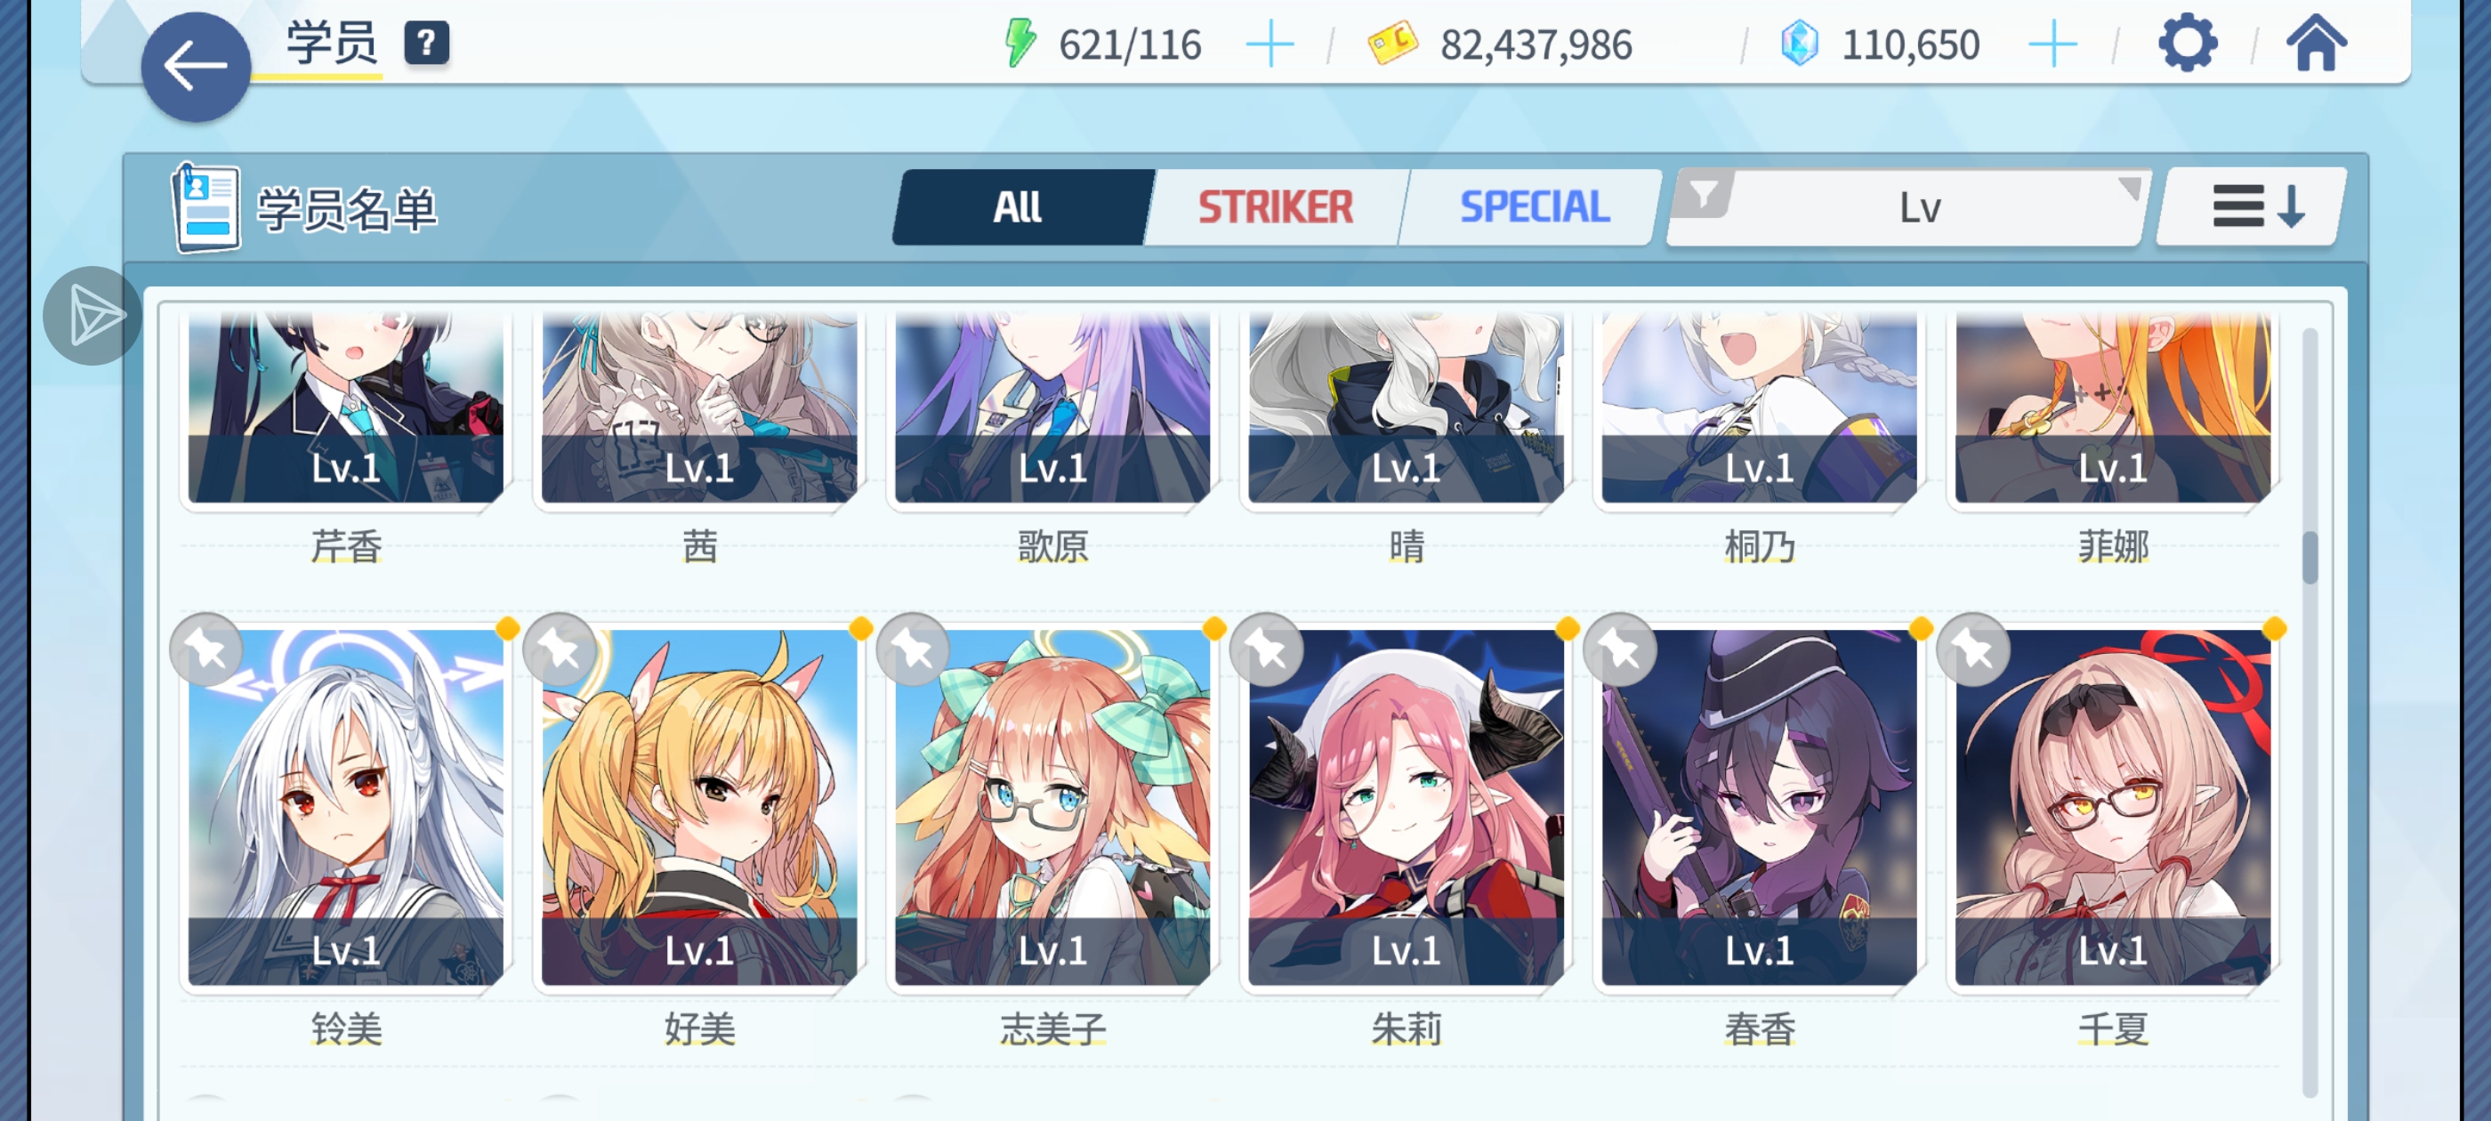Screen dimensions: 2491x1121
Task: Add energy with the plus icon
Action: pos(1270,45)
